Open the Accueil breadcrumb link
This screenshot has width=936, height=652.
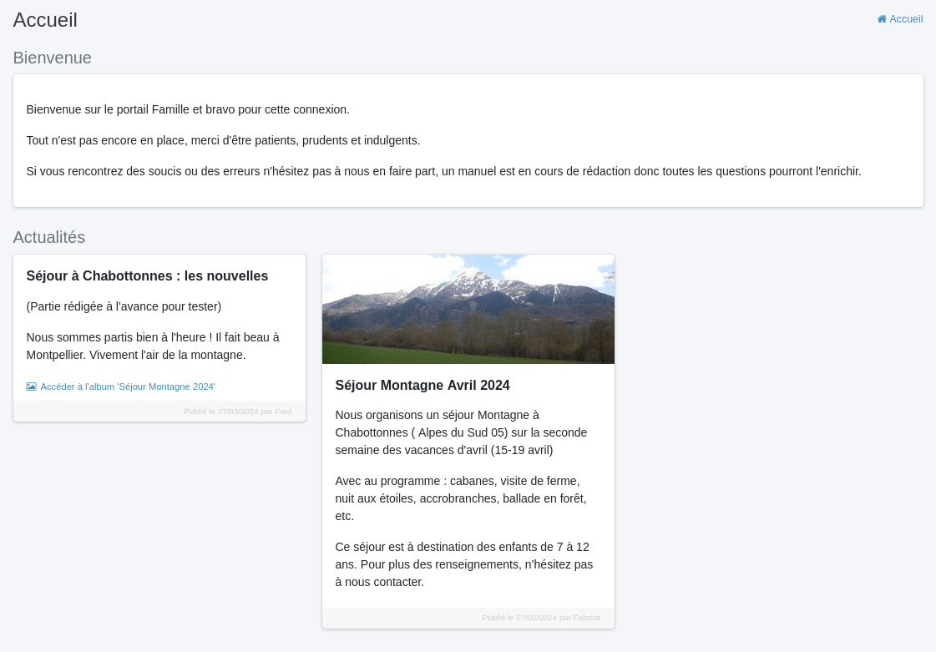point(905,19)
